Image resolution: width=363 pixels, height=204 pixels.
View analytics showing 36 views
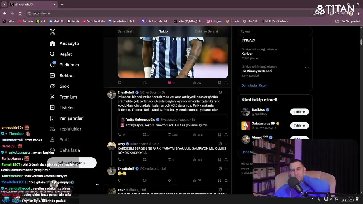197,83
